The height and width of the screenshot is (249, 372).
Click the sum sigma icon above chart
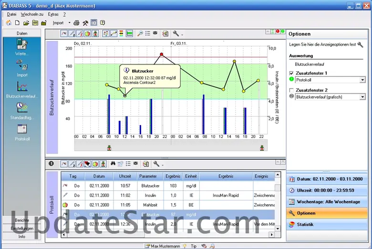click(273, 31)
